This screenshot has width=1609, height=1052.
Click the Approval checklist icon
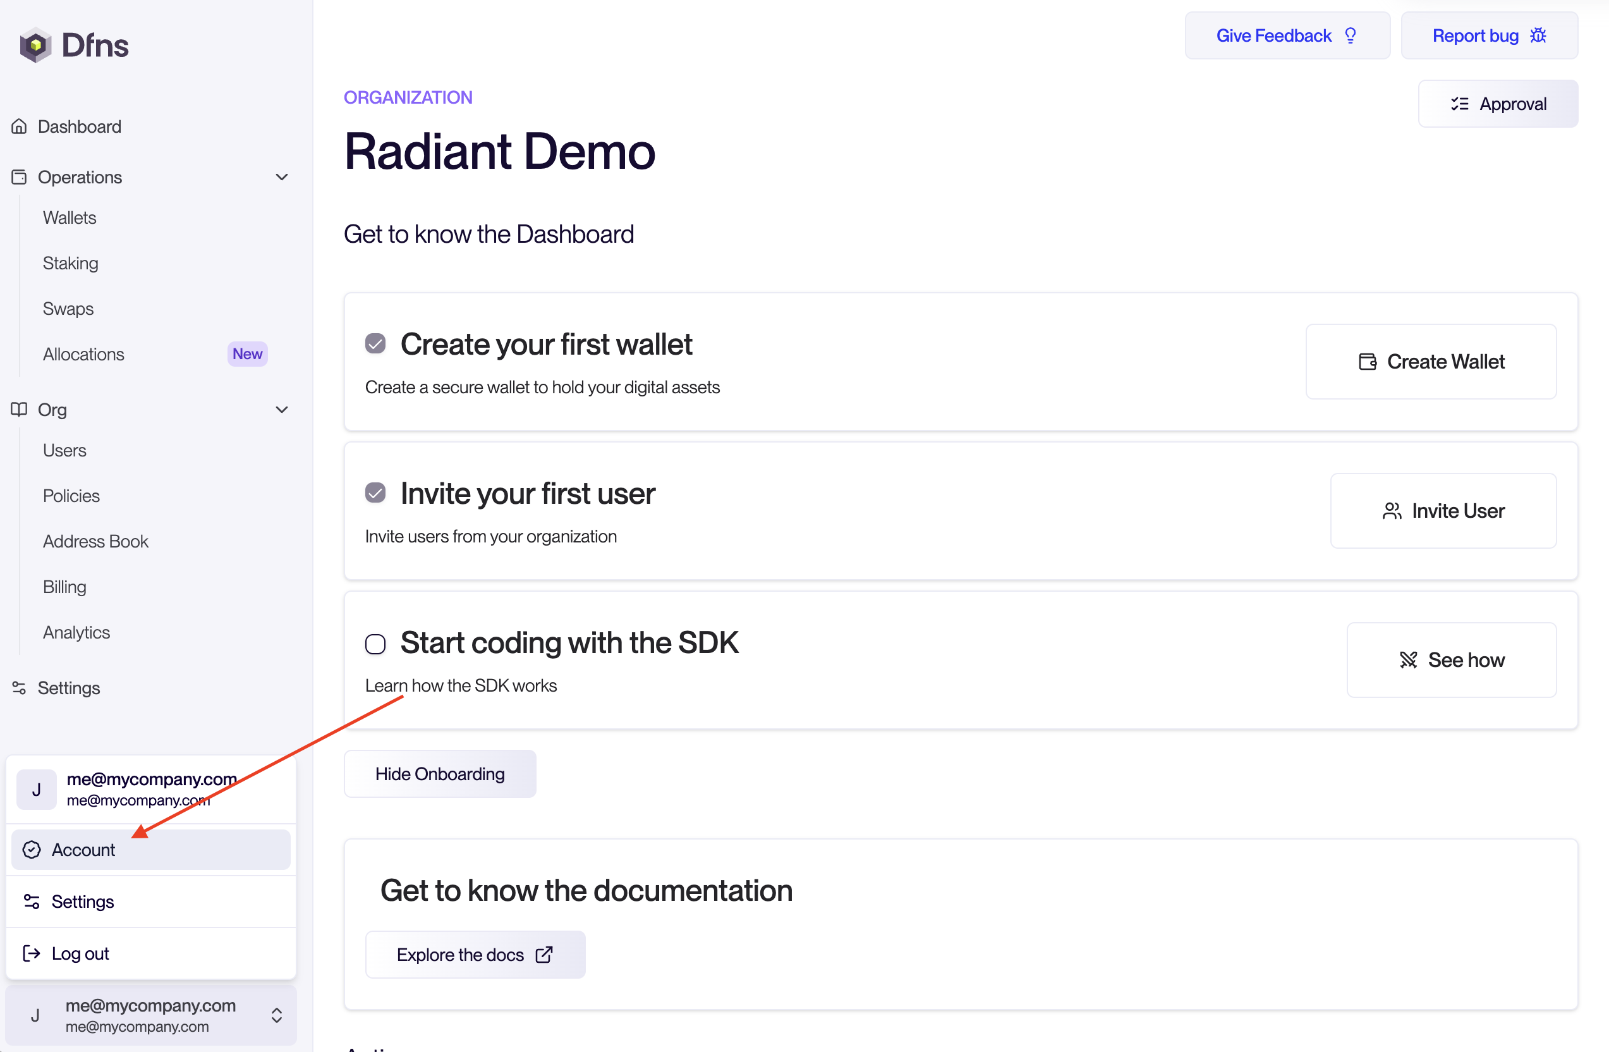tap(1459, 104)
